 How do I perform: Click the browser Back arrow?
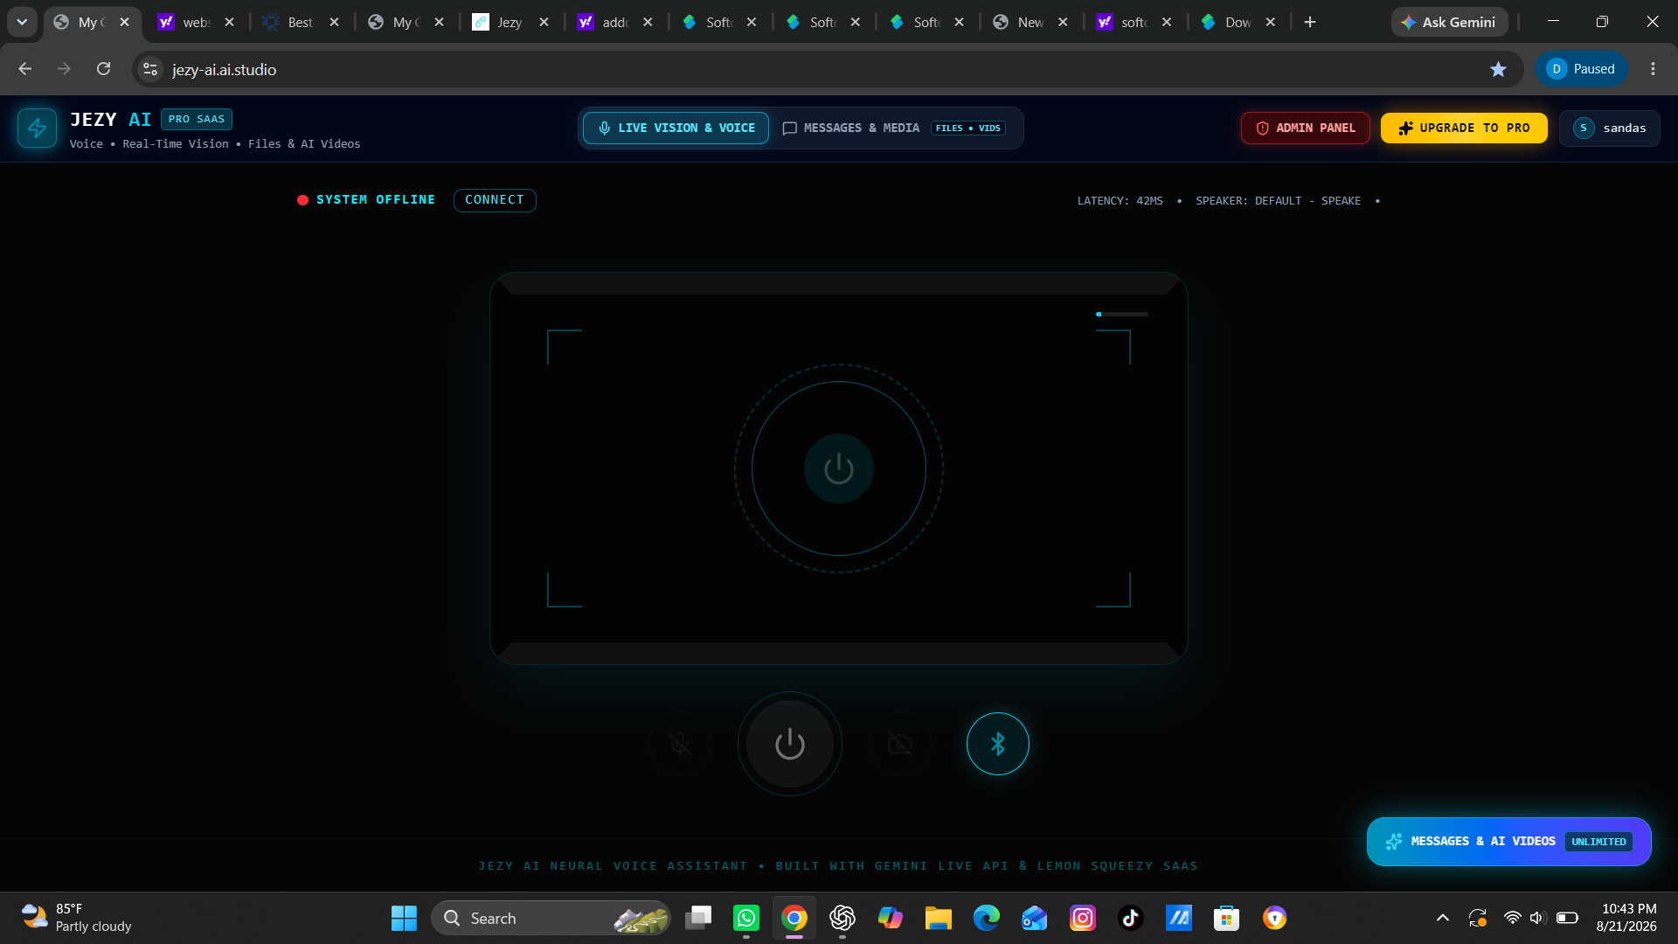24,69
